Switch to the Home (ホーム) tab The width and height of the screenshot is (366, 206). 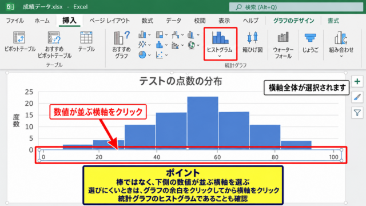(42, 21)
